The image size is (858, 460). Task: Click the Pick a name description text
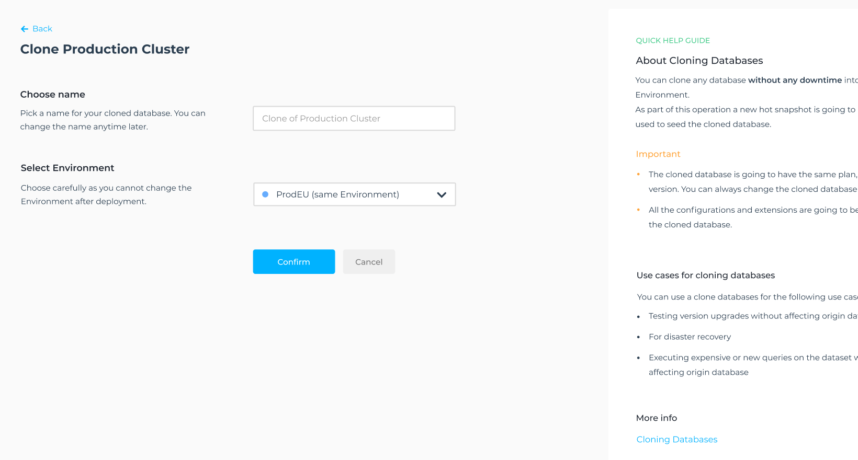pos(112,120)
